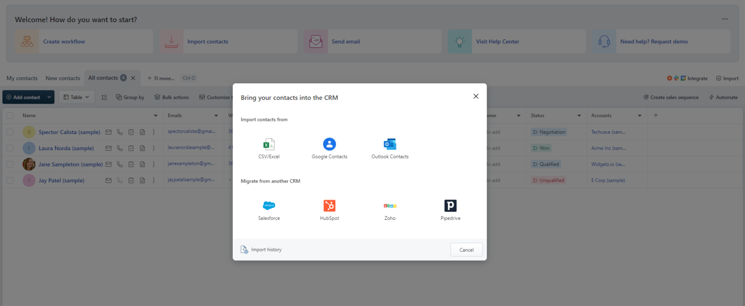The width and height of the screenshot is (745, 306).
Task: Open the 11 more tabs list
Action: [x=161, y=78]
